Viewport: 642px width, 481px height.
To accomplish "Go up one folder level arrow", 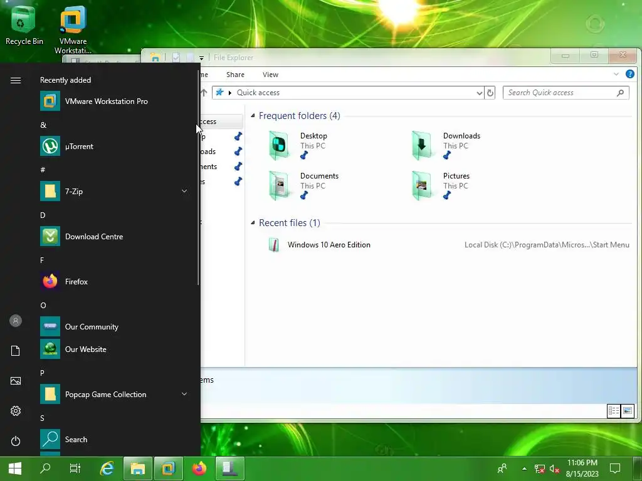I will (x=204, y=93).
